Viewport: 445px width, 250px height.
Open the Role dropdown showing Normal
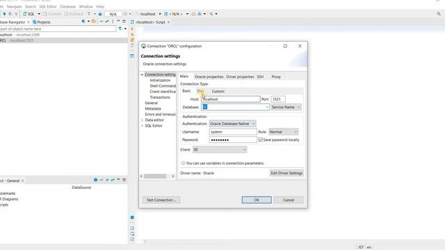pyautogui.click(x=283, y=132)
